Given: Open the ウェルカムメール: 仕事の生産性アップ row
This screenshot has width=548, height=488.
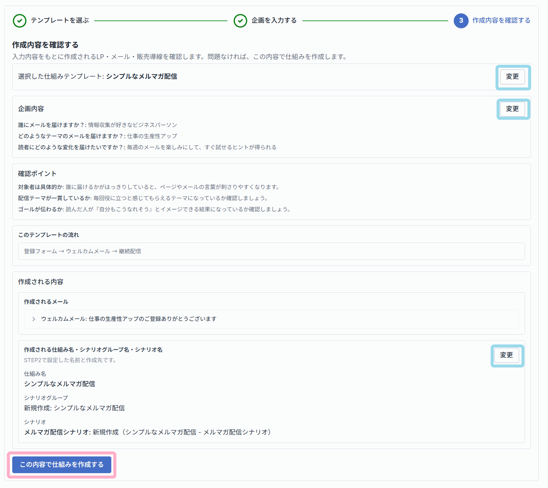Looking at the screenshot, I should click(272, 319).
